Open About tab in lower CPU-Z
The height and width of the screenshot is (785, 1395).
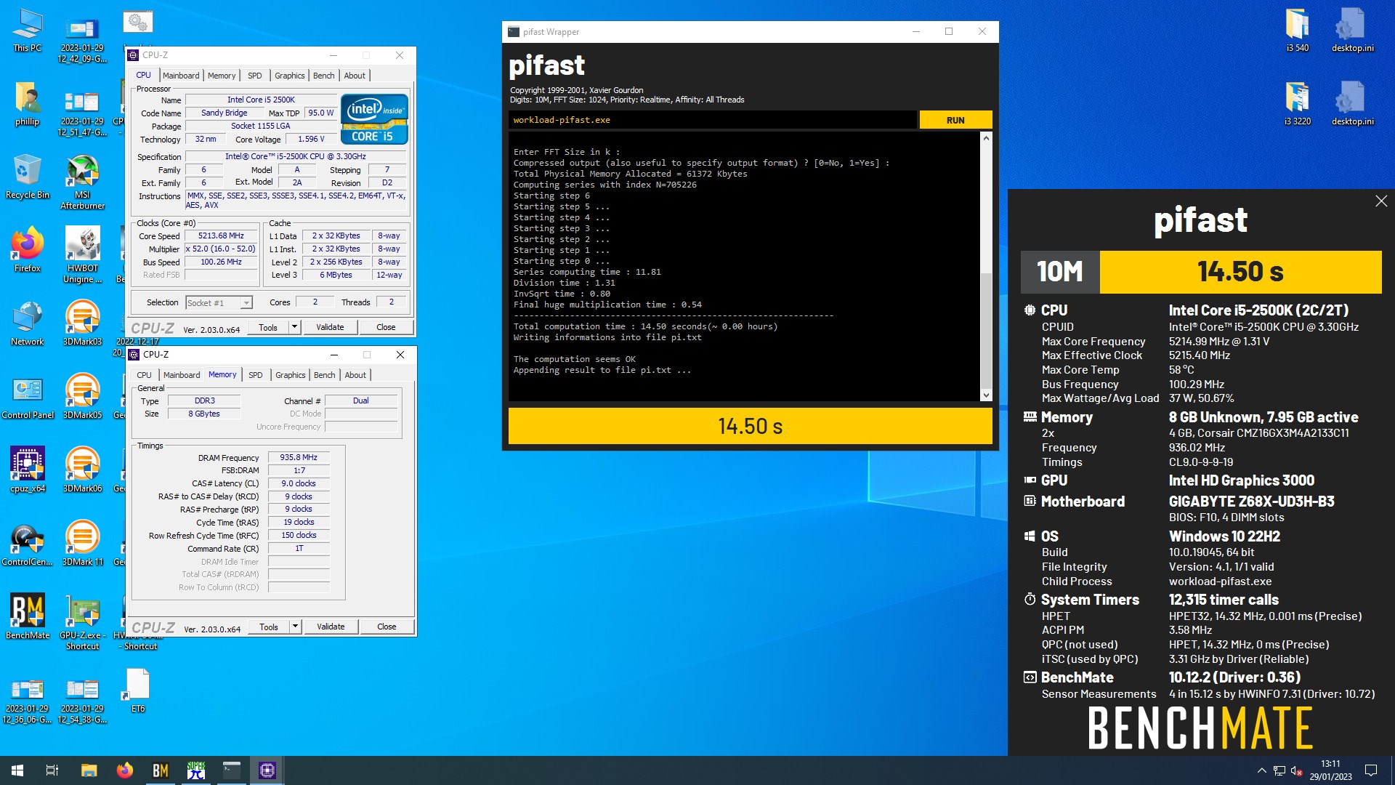pos(355,375)
